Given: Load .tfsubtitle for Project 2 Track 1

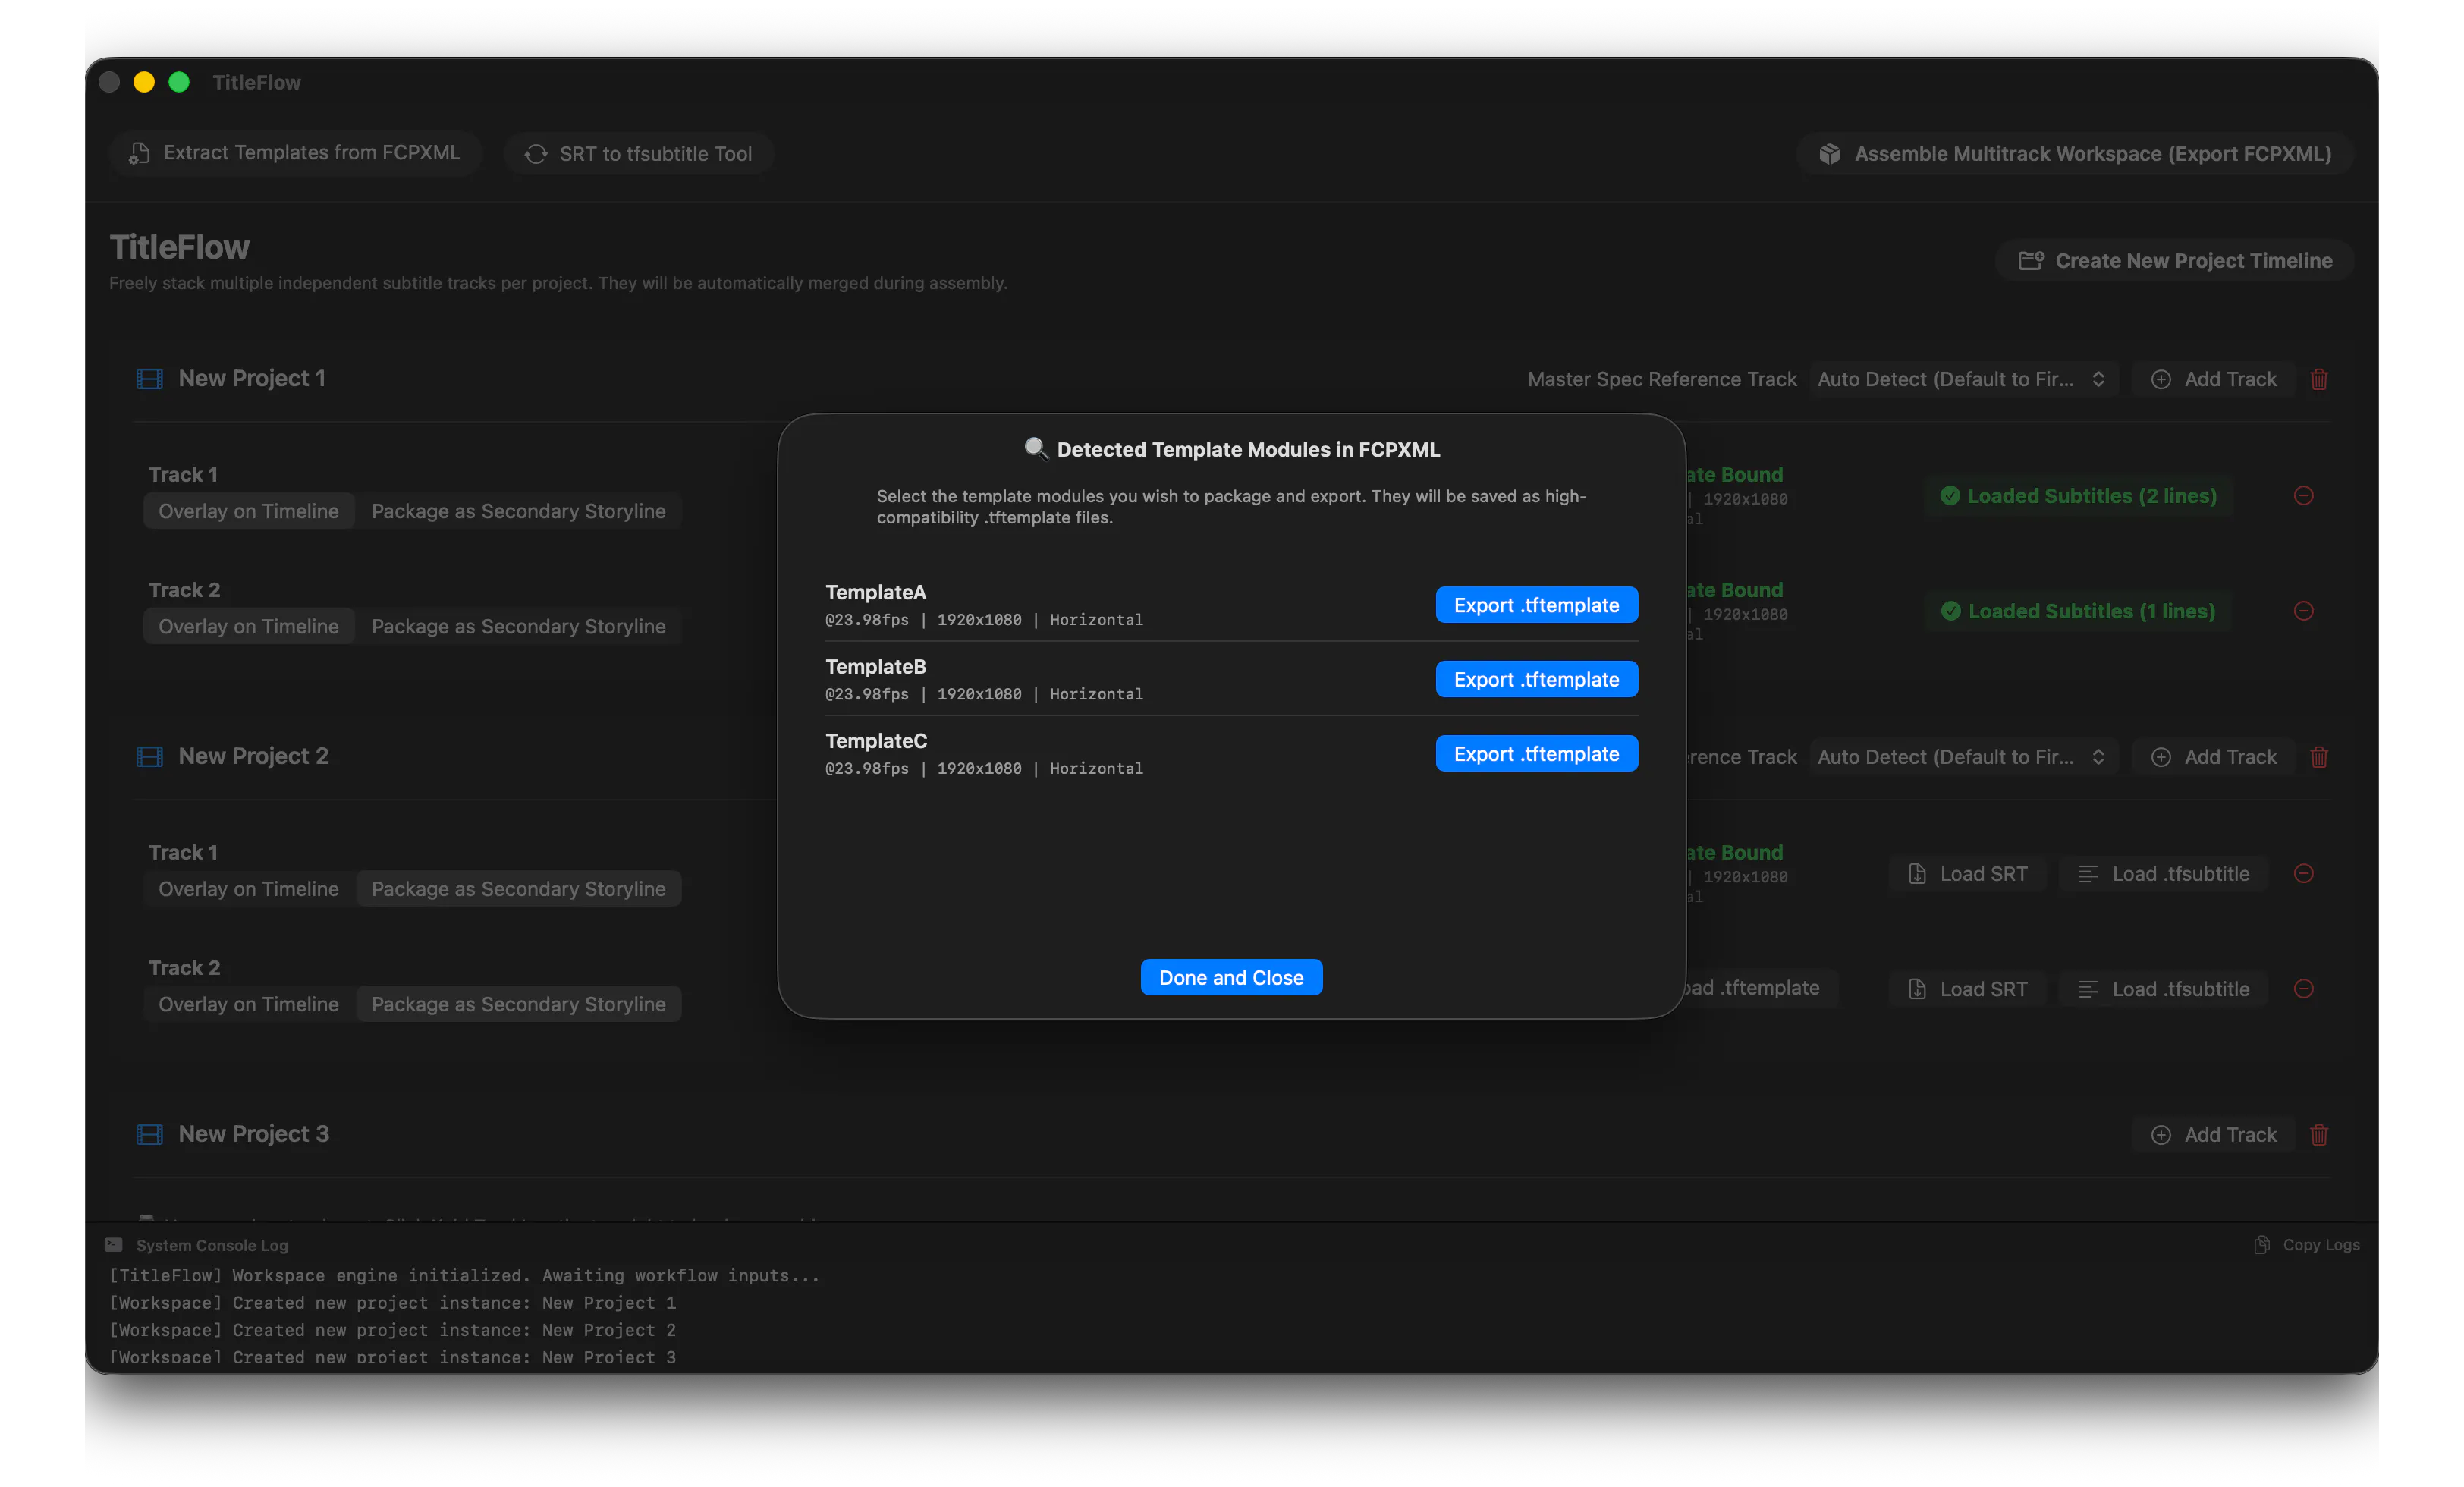Looking at the screenshot, I should [x=2163, y=874].
